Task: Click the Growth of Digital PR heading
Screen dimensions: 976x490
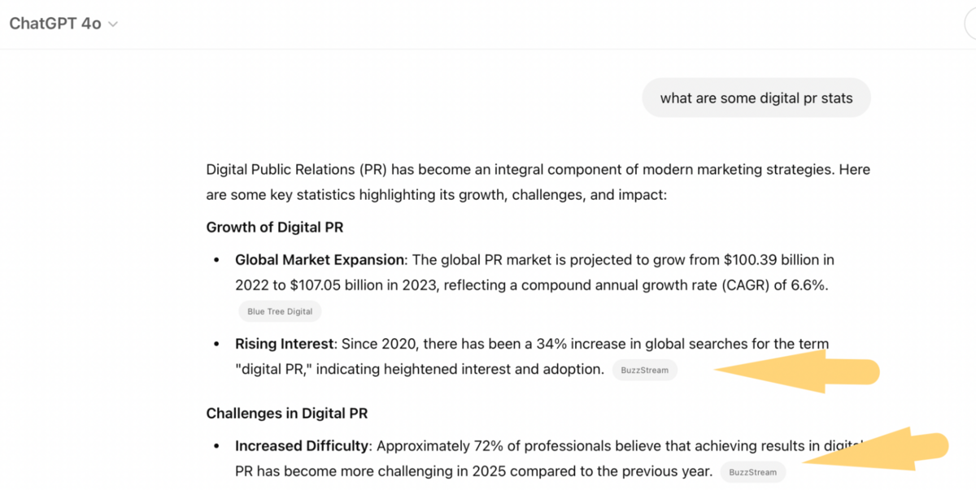Action: click(x=274, y=227)
